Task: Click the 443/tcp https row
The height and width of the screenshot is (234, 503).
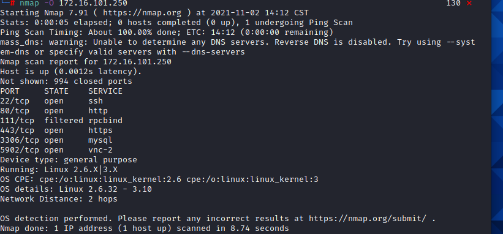Action: (x=56, y=130)
